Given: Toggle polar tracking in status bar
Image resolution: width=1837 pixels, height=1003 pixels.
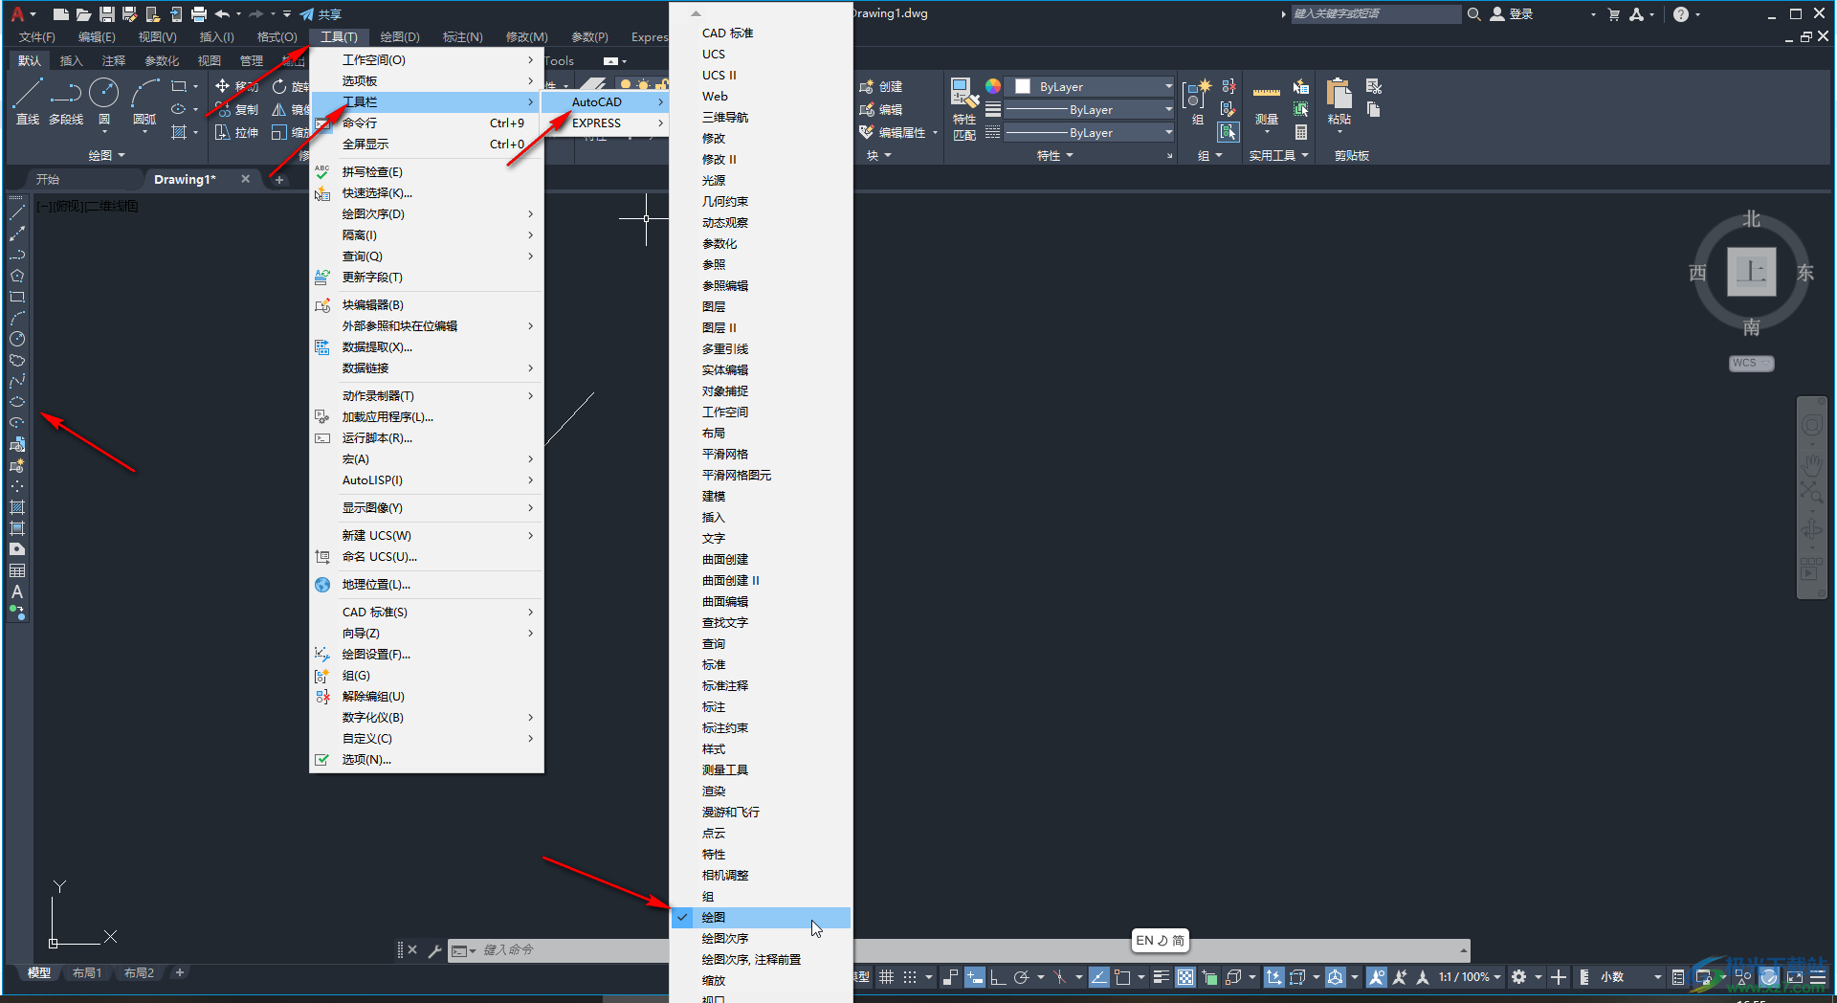Looking at the screenshot, I should [x=1021, y=977].
